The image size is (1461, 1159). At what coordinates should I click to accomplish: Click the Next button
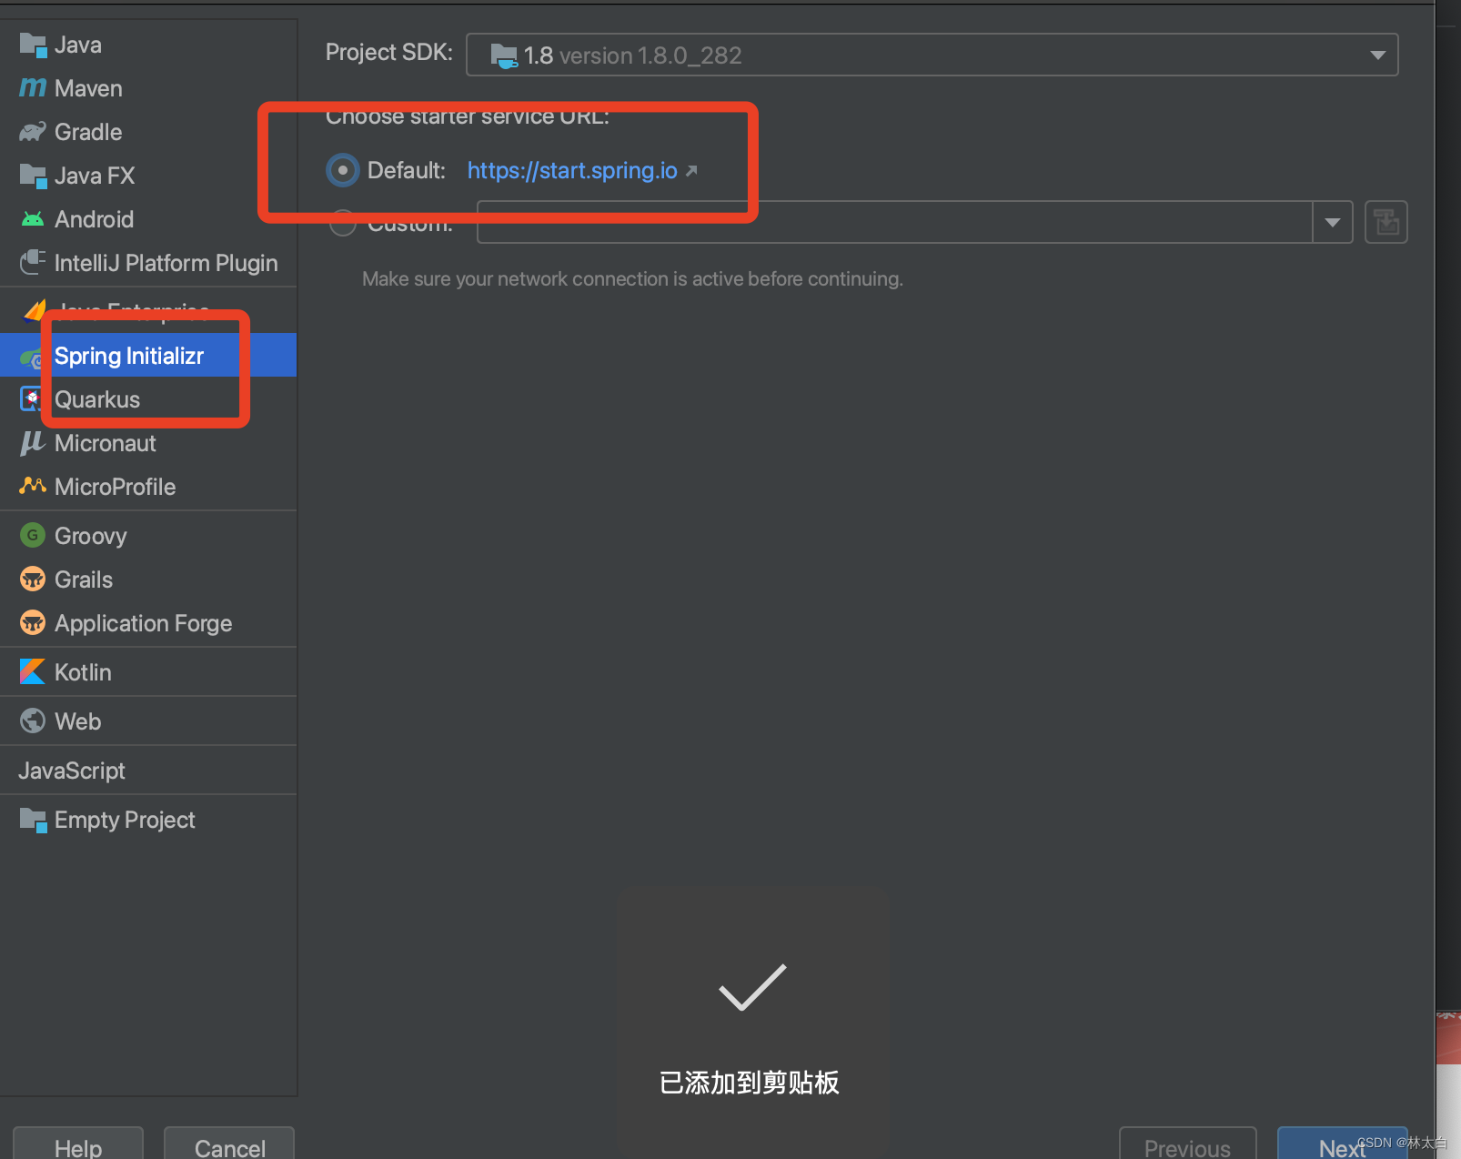coord(1343,1144)
